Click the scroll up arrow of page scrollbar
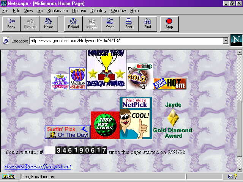Viewport: 243px width, 182px height. (x=240, y=52)
